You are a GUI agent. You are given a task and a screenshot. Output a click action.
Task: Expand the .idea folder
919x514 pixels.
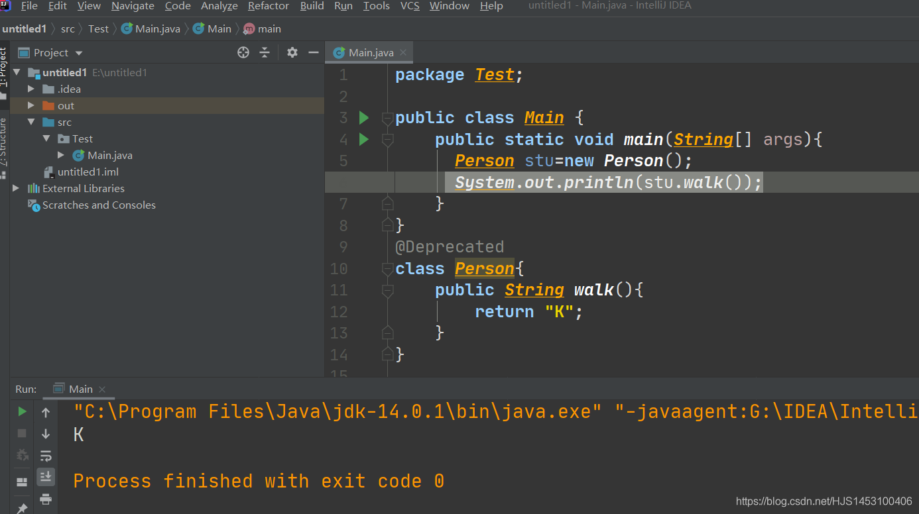[x=31, y=89]
